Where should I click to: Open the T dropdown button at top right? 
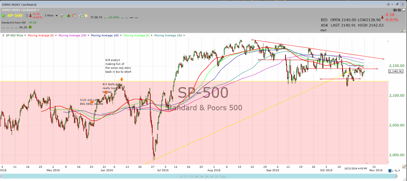point(399,10)
